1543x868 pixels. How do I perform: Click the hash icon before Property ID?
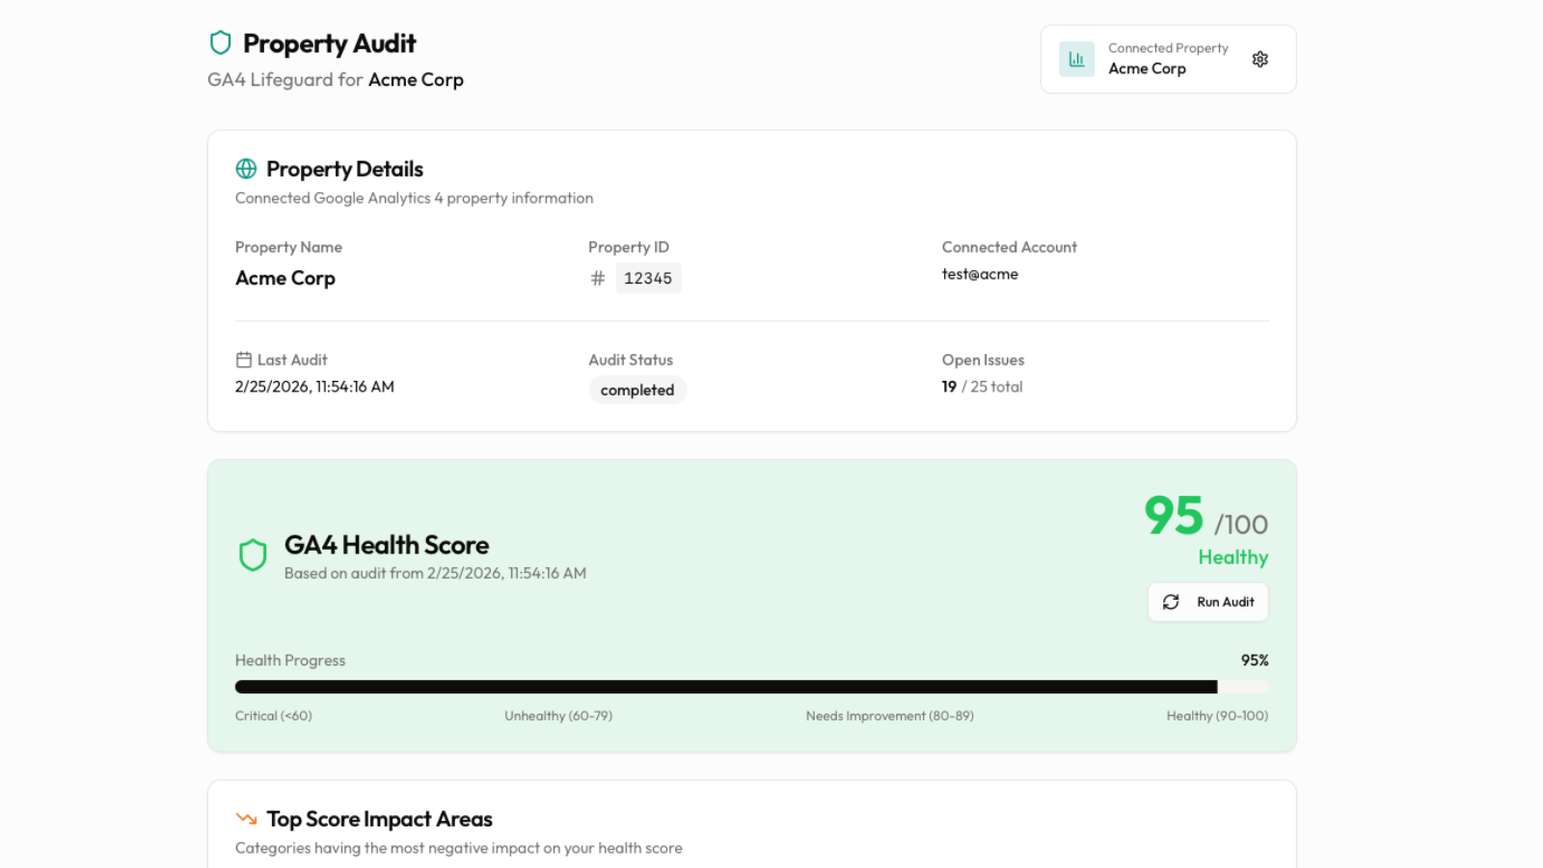coord(598,278)
